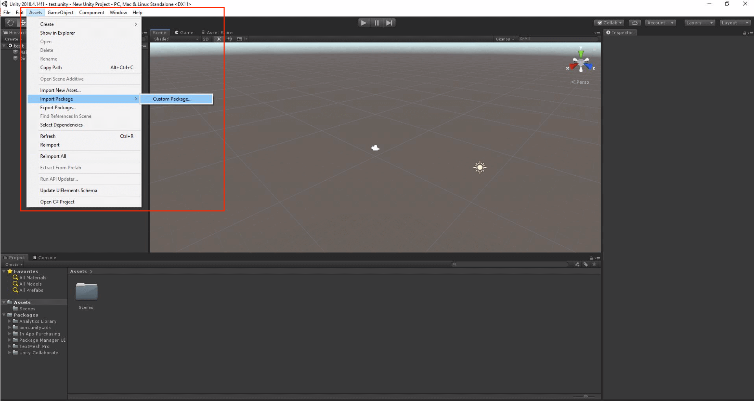This screenshot has width=754, height=401.
Task: Switch to the Console tab
Action: coord(45,257)
